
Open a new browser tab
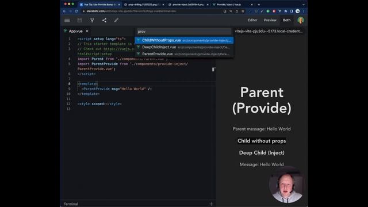(x=259, y=5)
